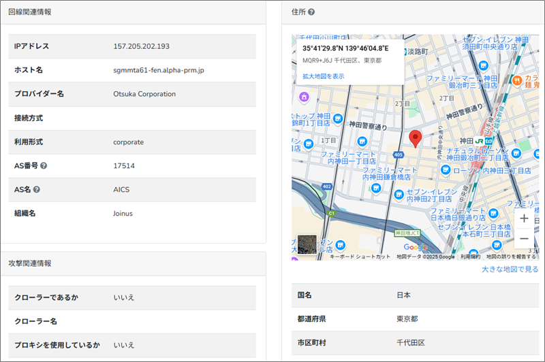Open 大きな地図で見る link

tap(510, 269)
